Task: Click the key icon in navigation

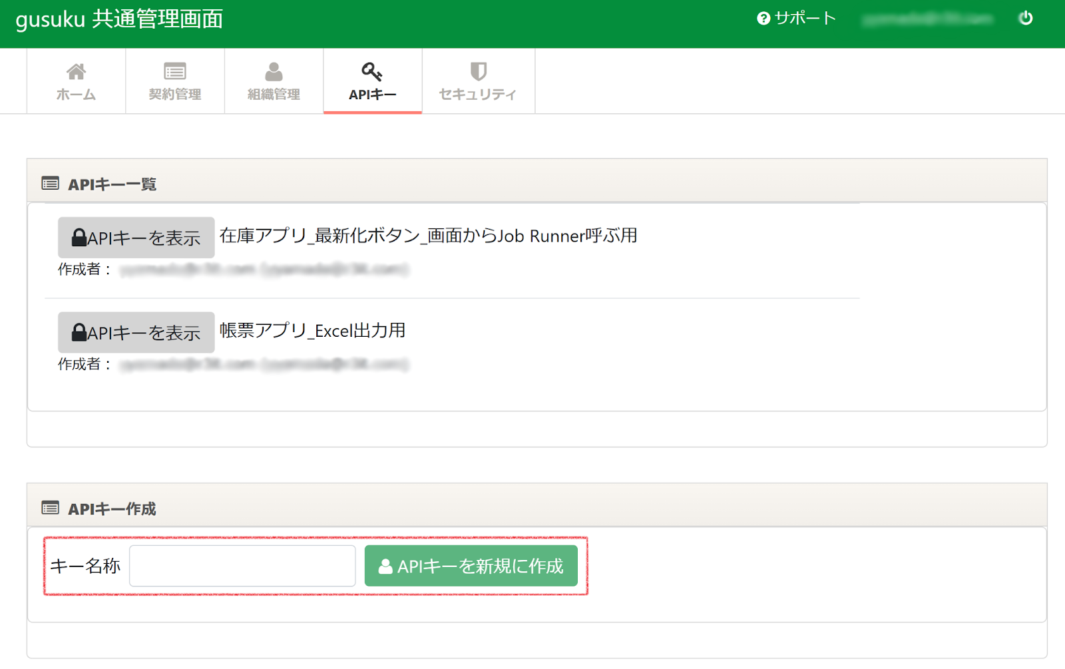Action: click(371, 71)
